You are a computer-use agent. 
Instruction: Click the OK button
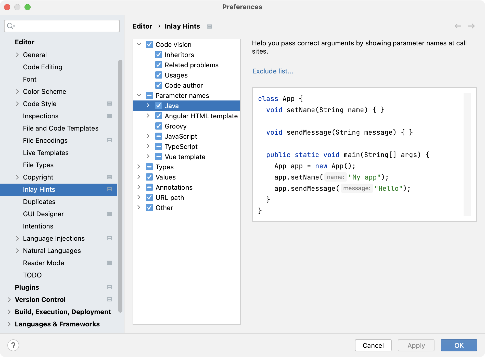459,345
